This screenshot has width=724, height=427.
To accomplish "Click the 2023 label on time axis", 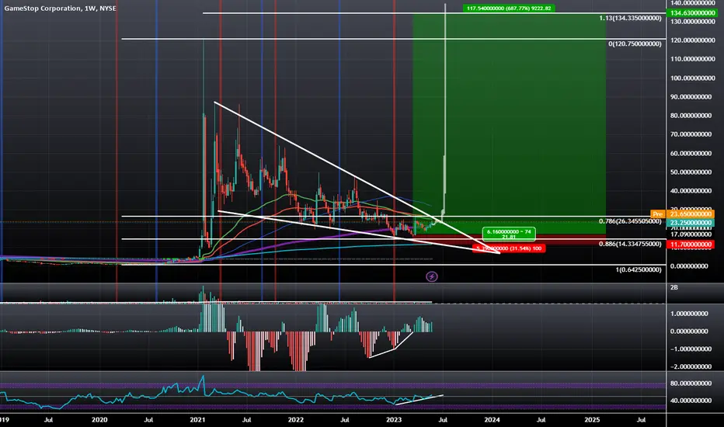I will click(x=393, y=419).
